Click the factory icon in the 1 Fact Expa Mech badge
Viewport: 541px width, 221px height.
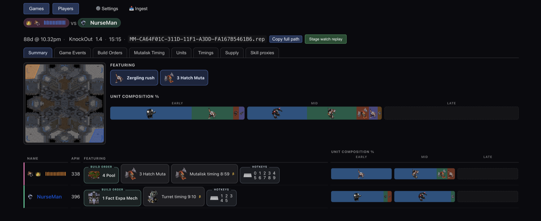(94, 198)
